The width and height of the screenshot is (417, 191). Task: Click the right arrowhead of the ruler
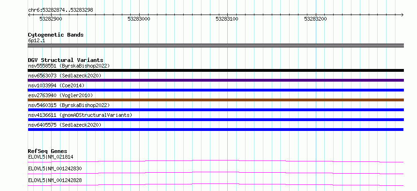point(402,15)
